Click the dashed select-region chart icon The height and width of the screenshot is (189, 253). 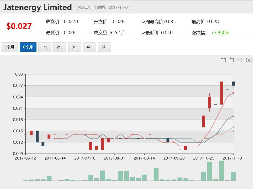pos(240,60)
